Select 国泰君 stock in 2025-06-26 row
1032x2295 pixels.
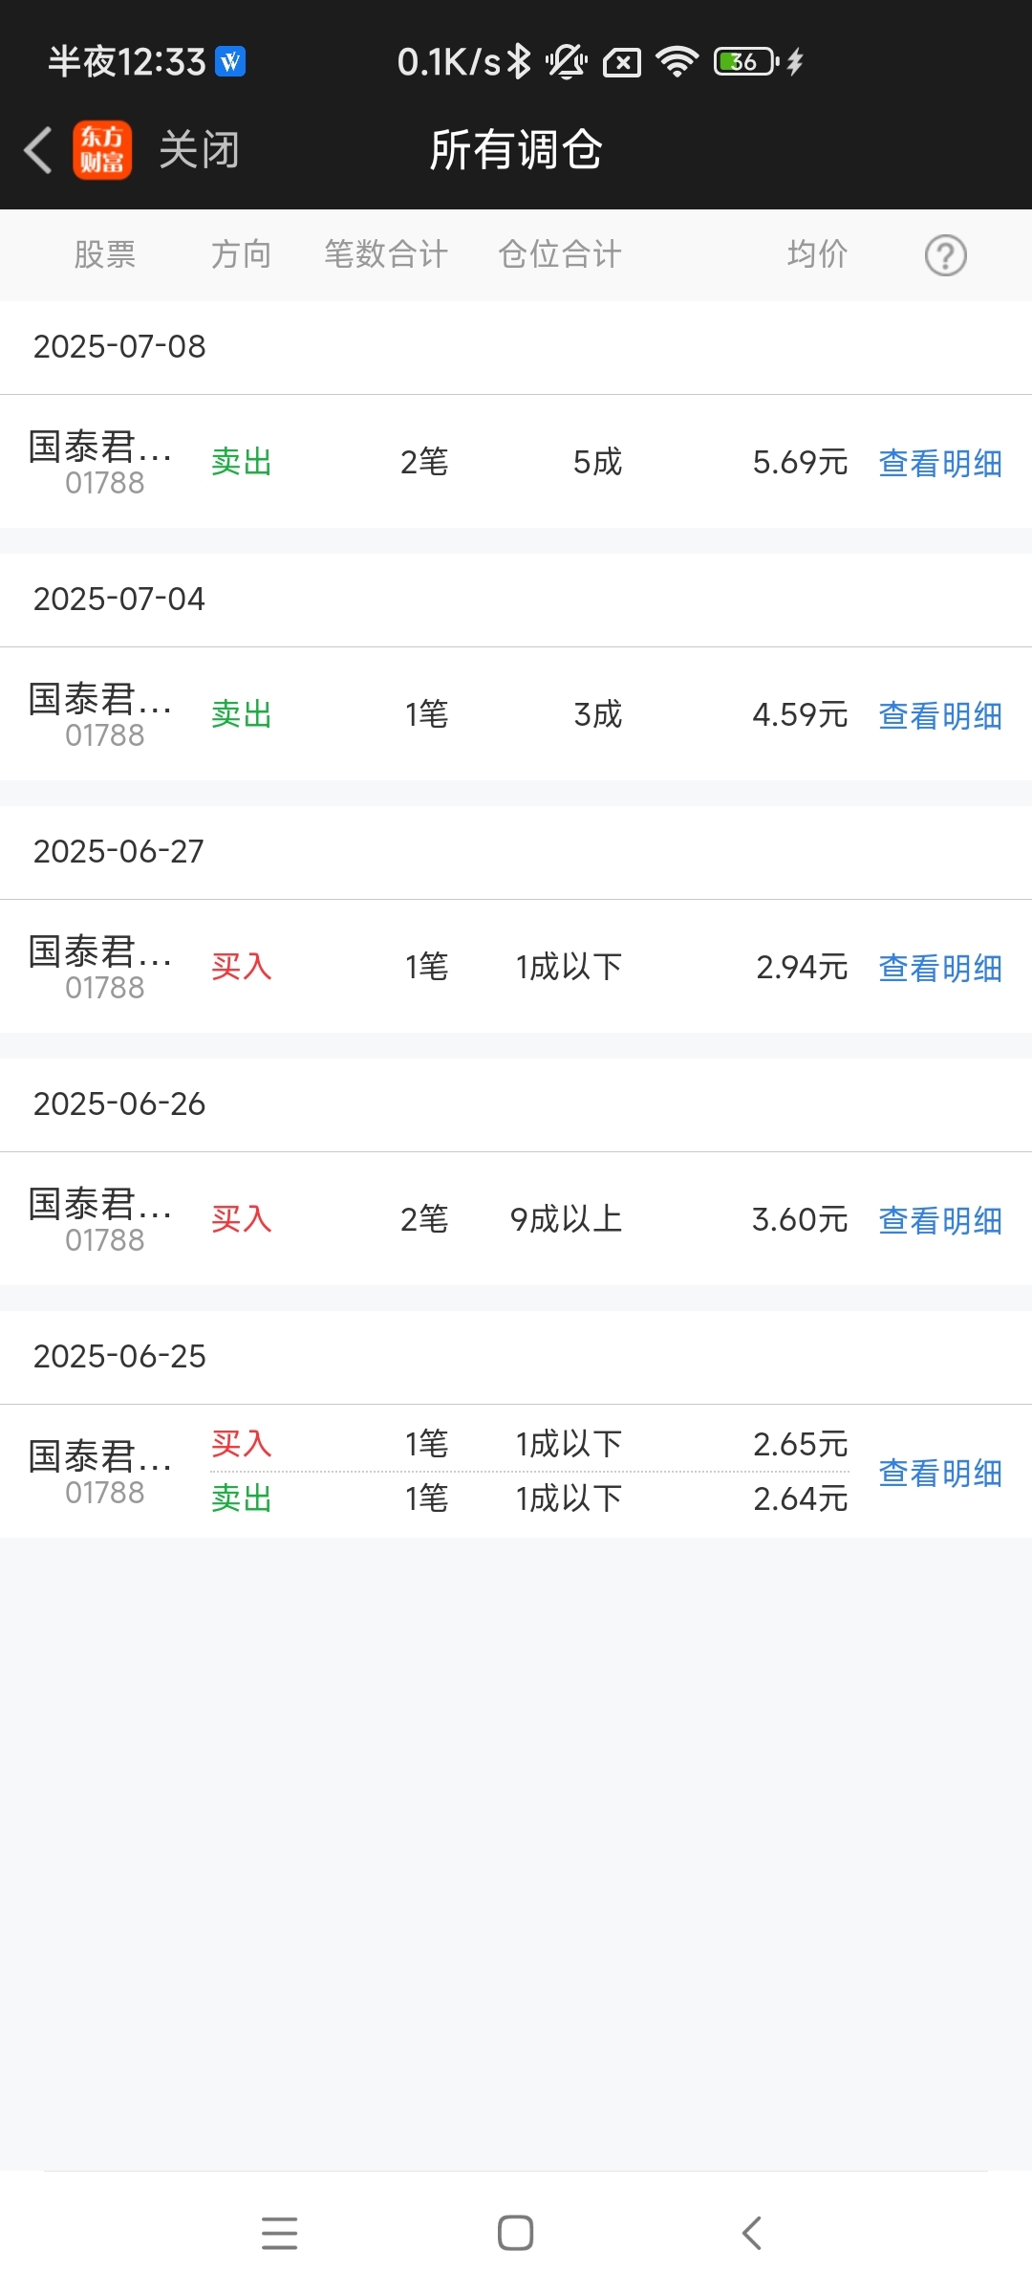101,1219
